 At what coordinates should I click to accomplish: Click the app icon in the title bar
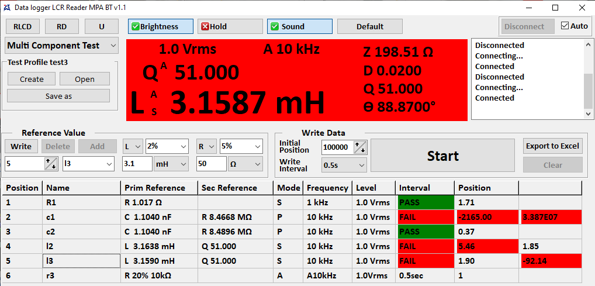[x=6, y=8]
